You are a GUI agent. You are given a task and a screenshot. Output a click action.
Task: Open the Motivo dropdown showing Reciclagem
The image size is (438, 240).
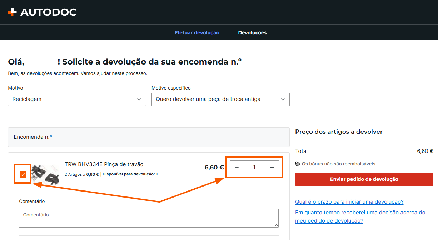click(77, 99)
